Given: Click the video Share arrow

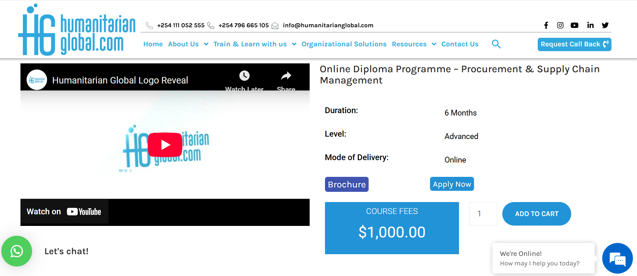Looking at the screenshot, I should 286,76.
